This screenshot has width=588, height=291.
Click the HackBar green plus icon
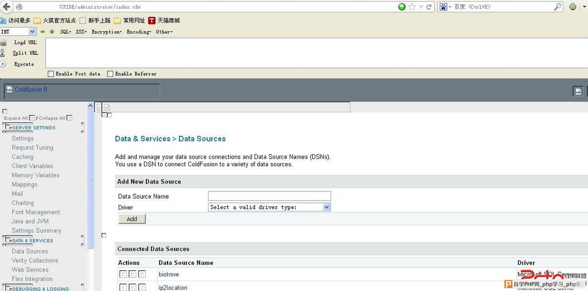(52, 32)
